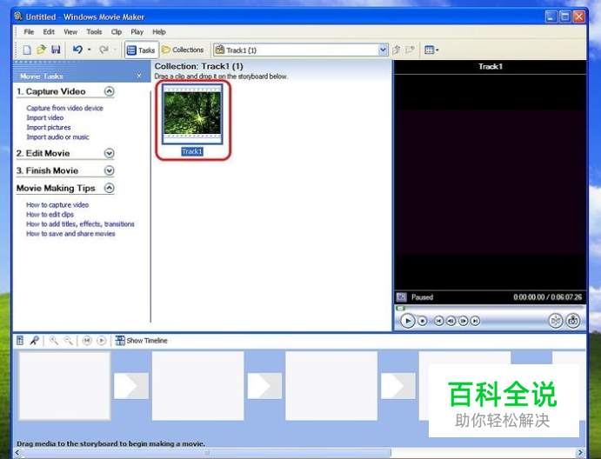
Task: Set audio levels with the storyboard icon
Action: [x=20, y=340]
